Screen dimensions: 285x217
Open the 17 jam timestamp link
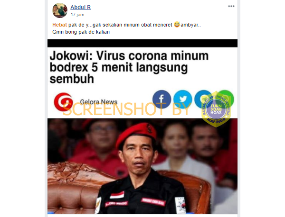tap(77, 15)
